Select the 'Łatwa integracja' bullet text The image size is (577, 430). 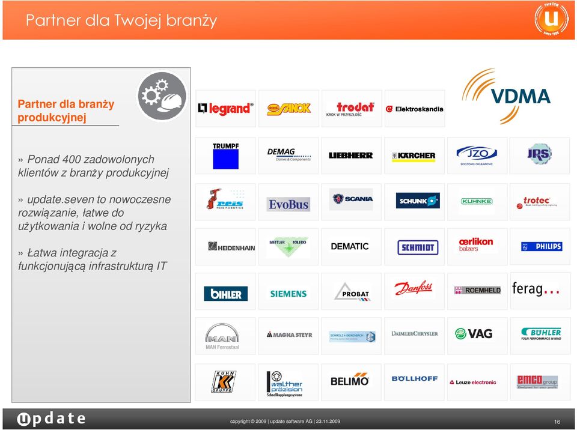pos(93,259)
